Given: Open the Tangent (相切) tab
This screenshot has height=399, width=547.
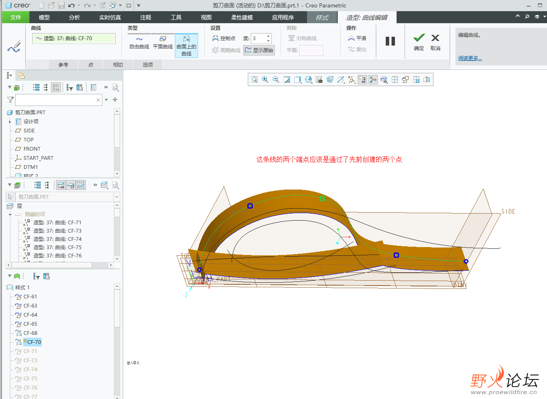Looking at the screenshot, I should [118, 65].
